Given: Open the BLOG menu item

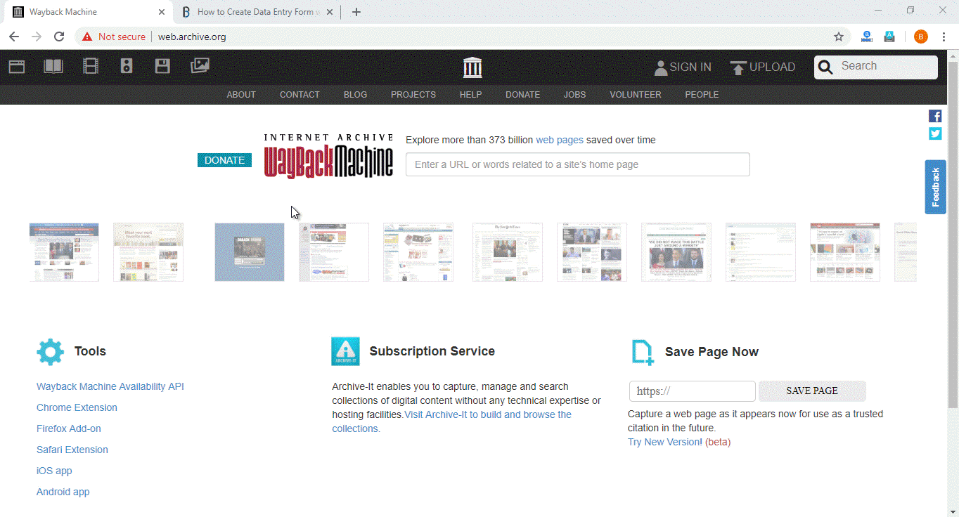Looking at the screenshot, I should pos(355,95).
